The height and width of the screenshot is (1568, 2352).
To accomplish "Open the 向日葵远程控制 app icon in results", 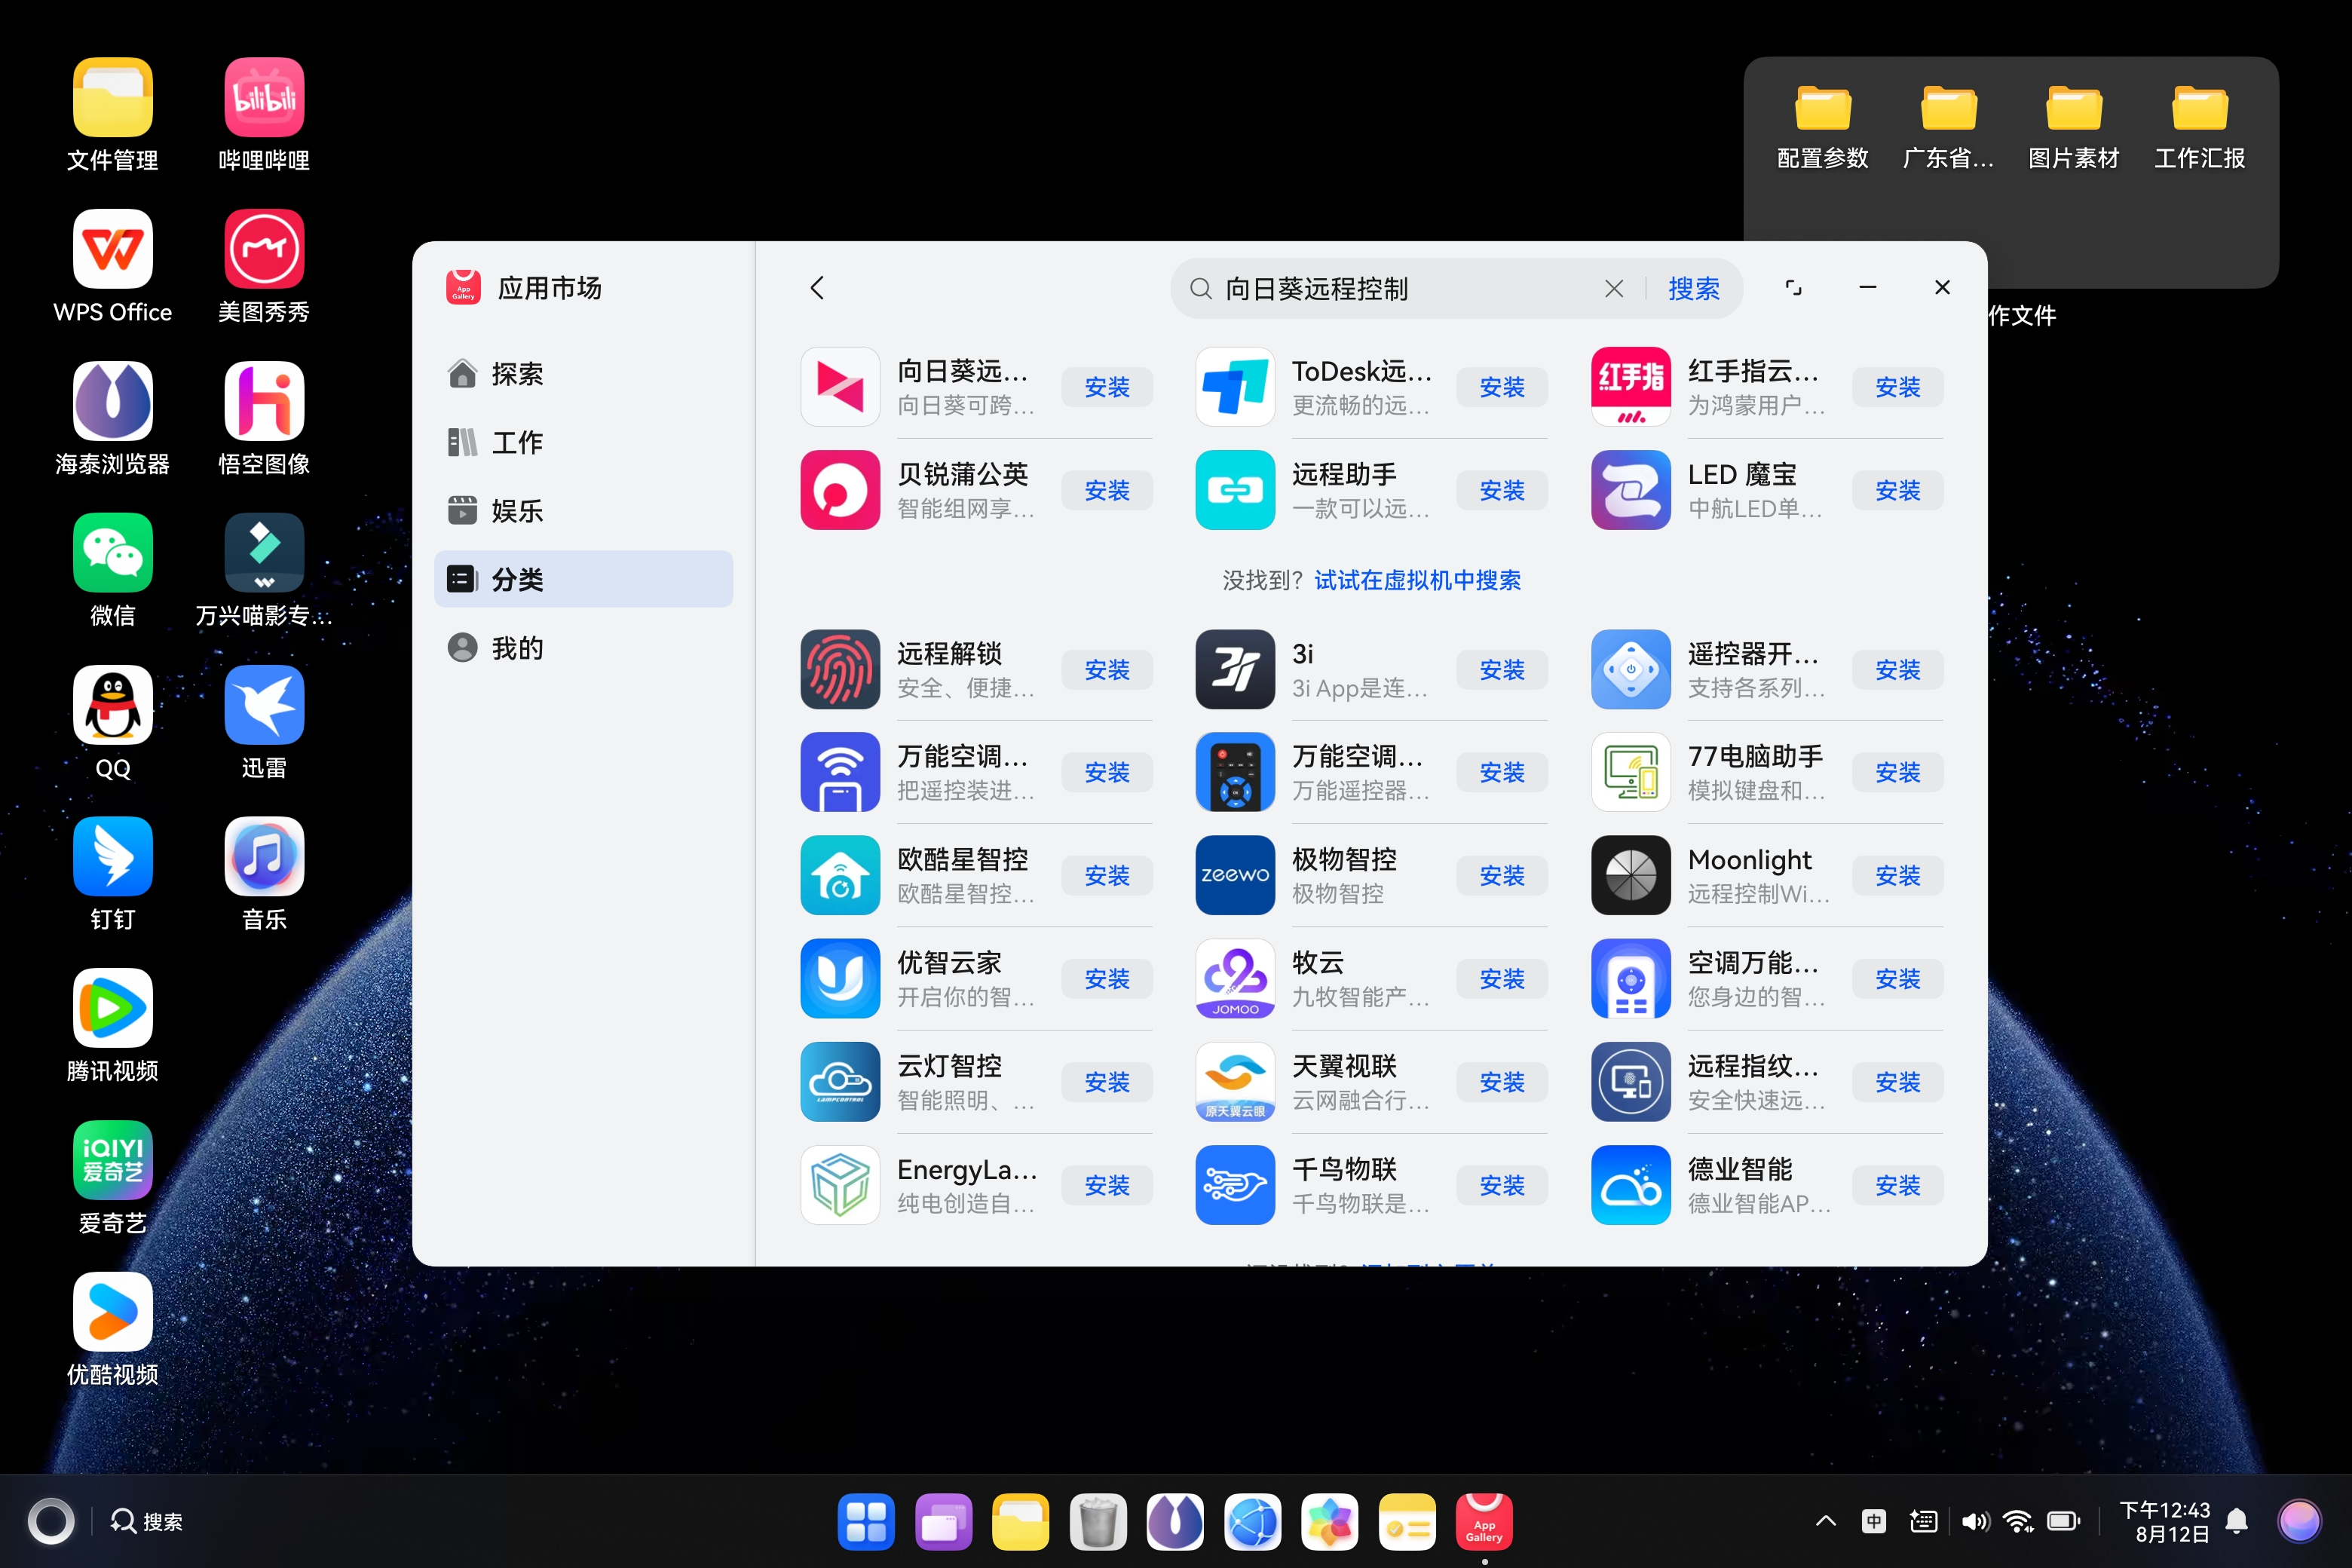I will pyautogui.click(x=840, y=387).
